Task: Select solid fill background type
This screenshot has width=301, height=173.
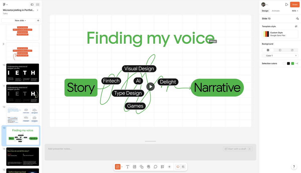Action: pyautogui.click(x=268, y=50)
